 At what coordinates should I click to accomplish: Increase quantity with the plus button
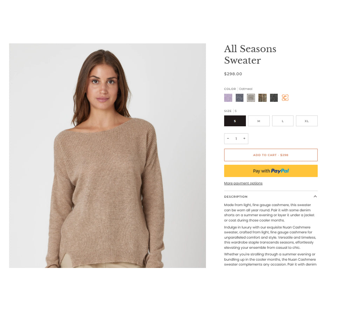coord(244,139)
